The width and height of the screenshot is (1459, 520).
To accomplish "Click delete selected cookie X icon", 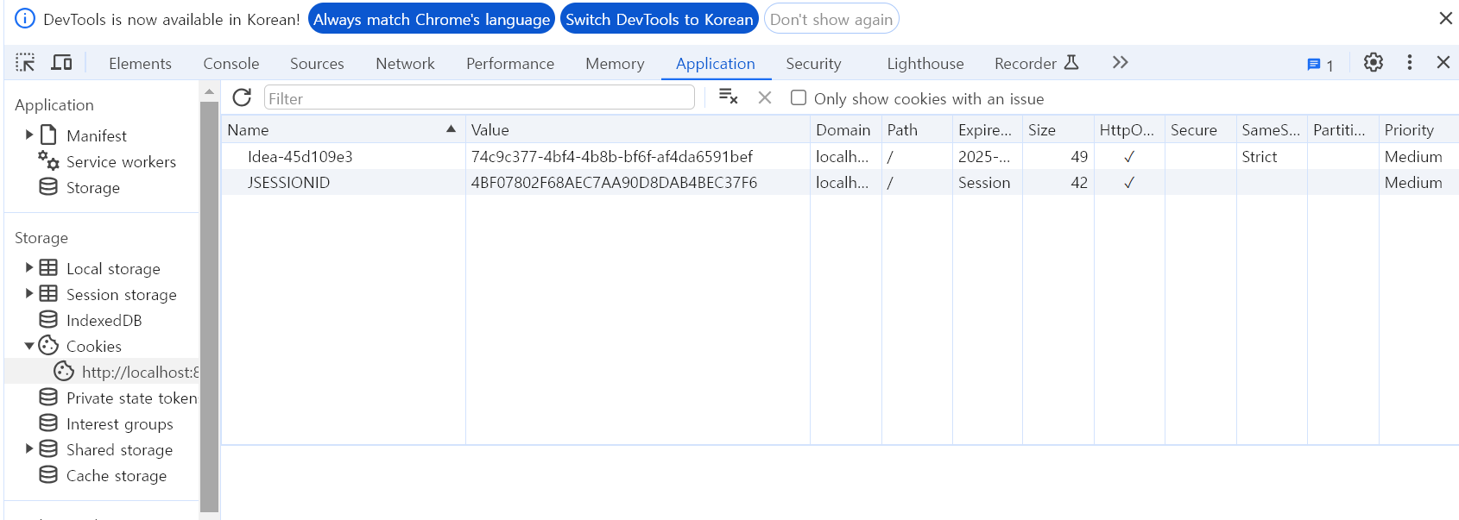I will 764,97.
